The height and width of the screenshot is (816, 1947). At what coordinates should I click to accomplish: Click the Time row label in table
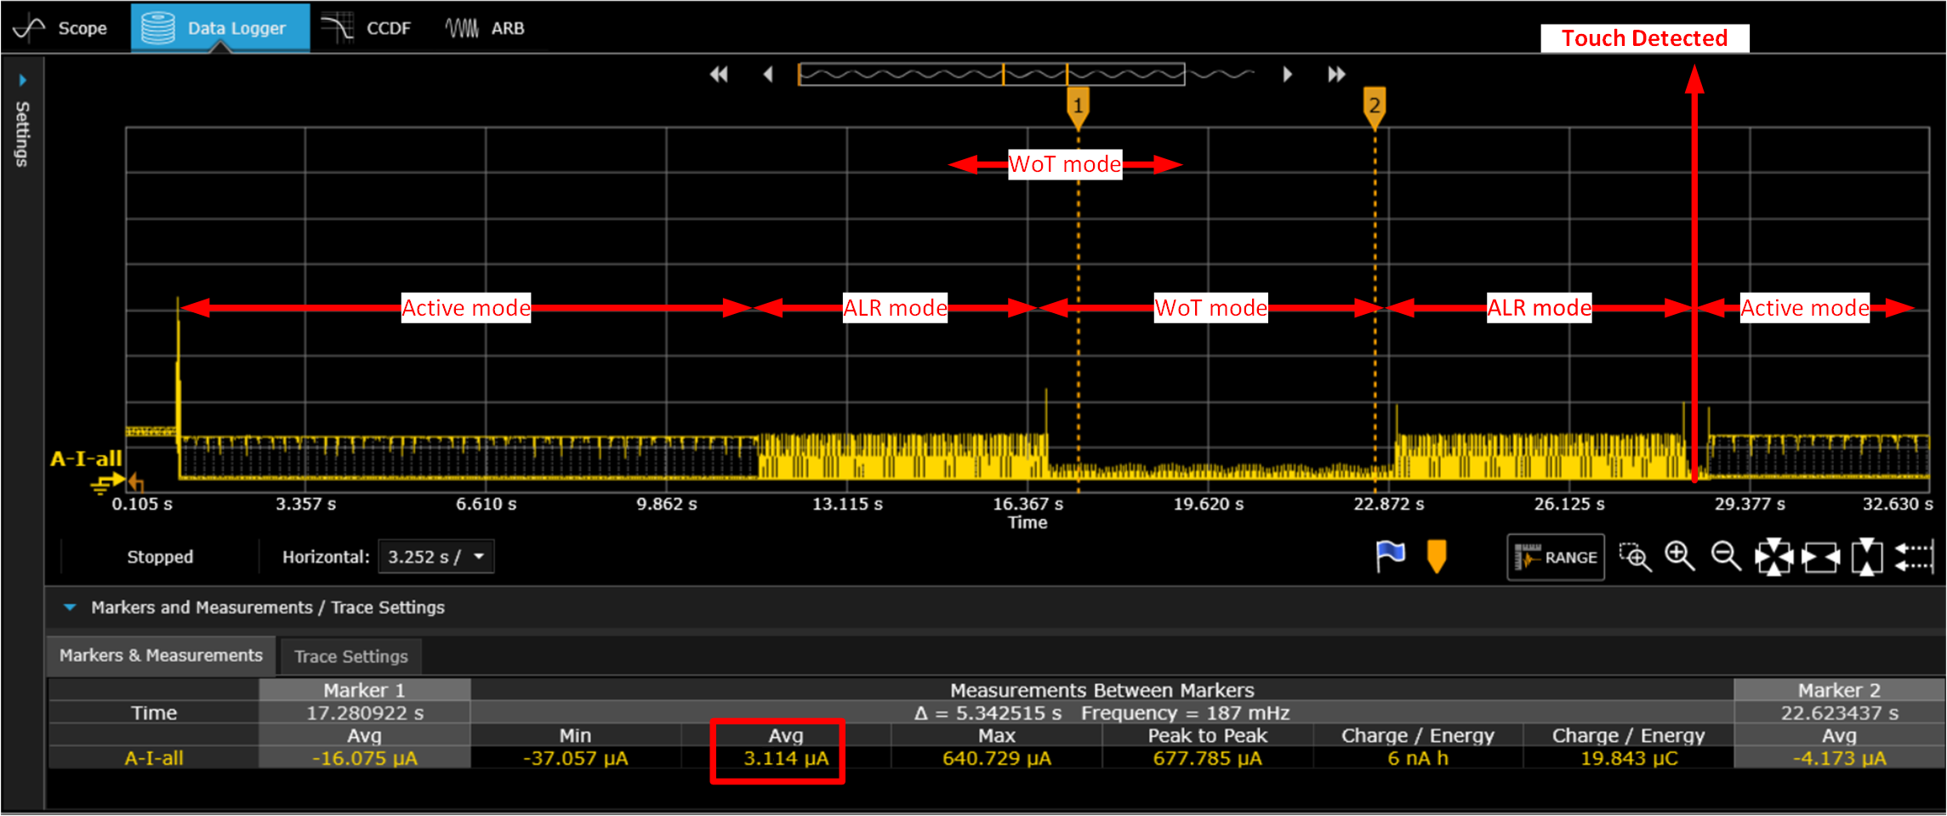[154, 713]
